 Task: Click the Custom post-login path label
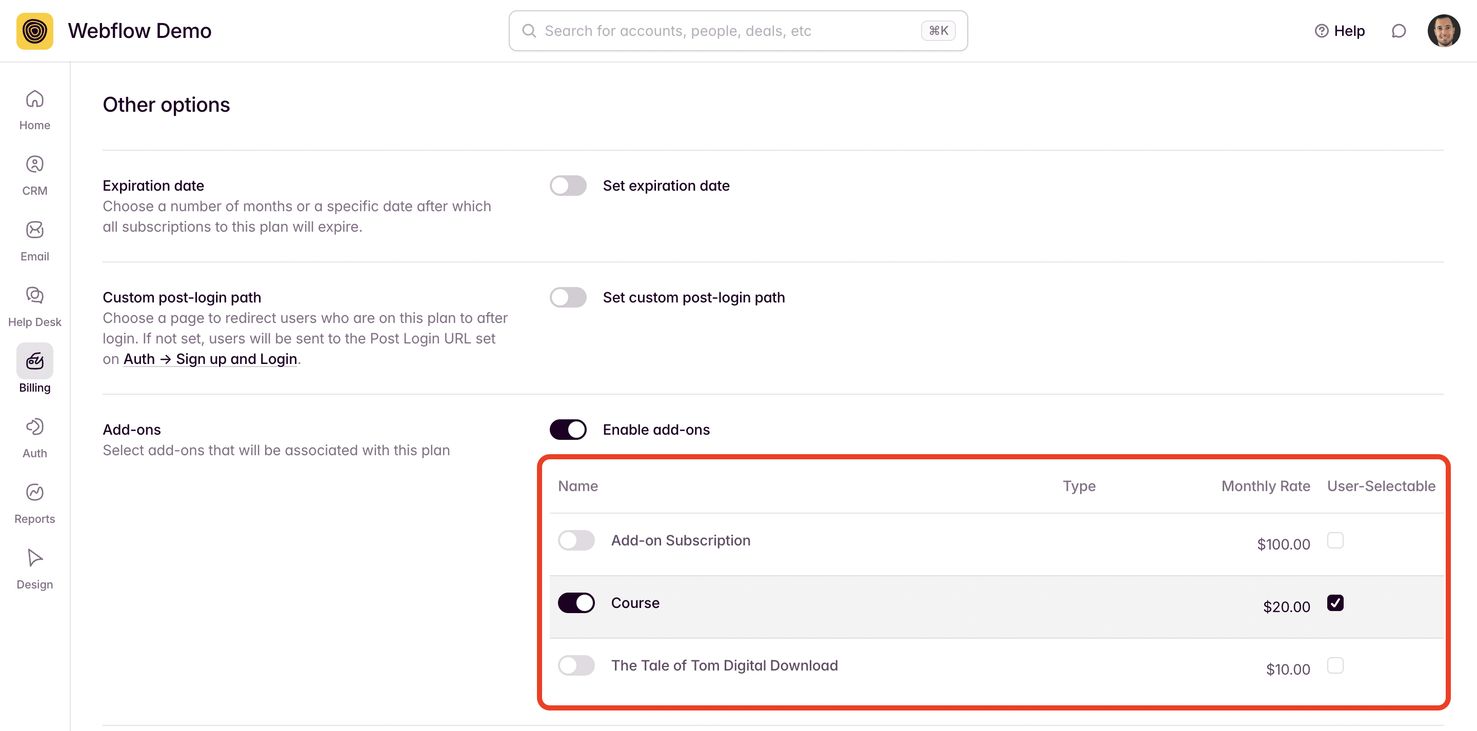(x=182, y=297)
